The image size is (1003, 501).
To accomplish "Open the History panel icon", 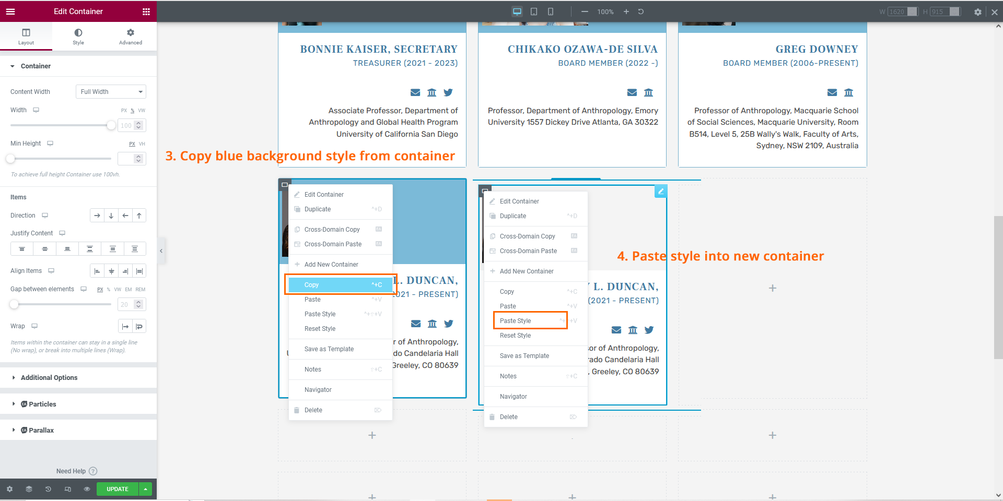I will click(48, 489).
